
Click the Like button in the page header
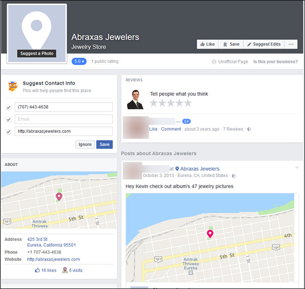[207, 44]
